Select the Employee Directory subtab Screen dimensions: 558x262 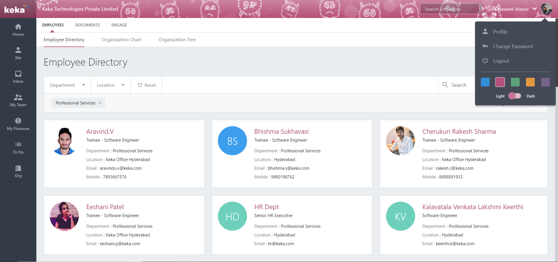(64, 40)
